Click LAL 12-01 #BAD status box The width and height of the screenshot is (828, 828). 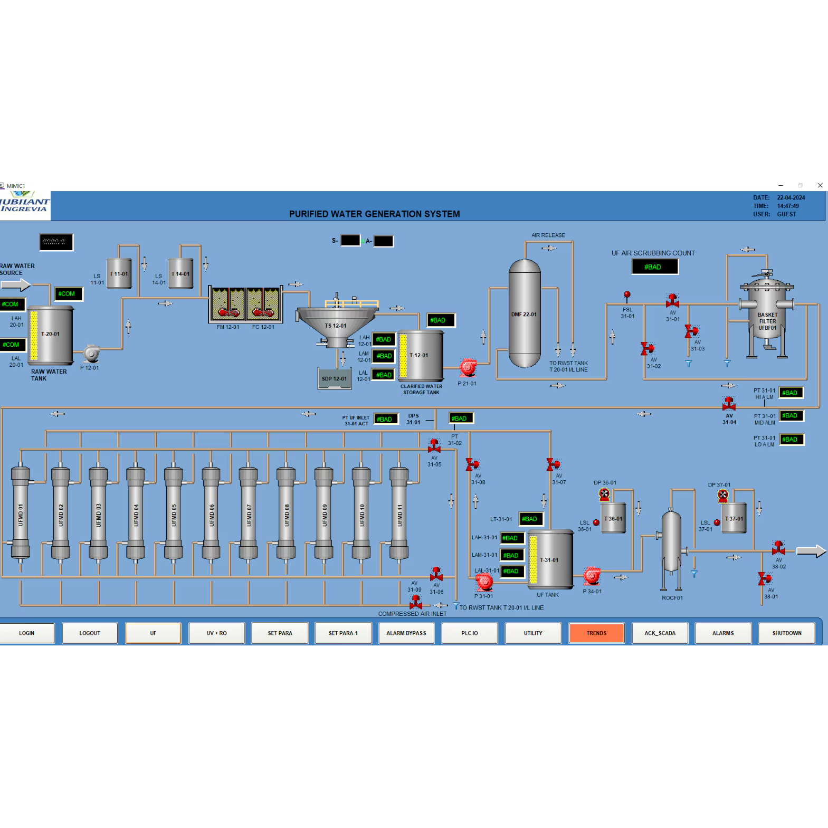coord(383,375)
